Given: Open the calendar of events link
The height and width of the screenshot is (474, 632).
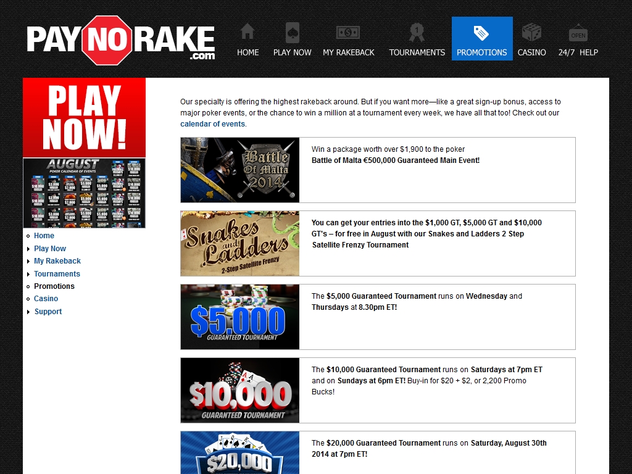Looking at the screenshot, I should pos(212,124).
